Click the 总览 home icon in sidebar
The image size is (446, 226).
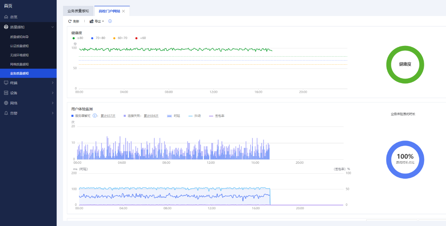6,17
